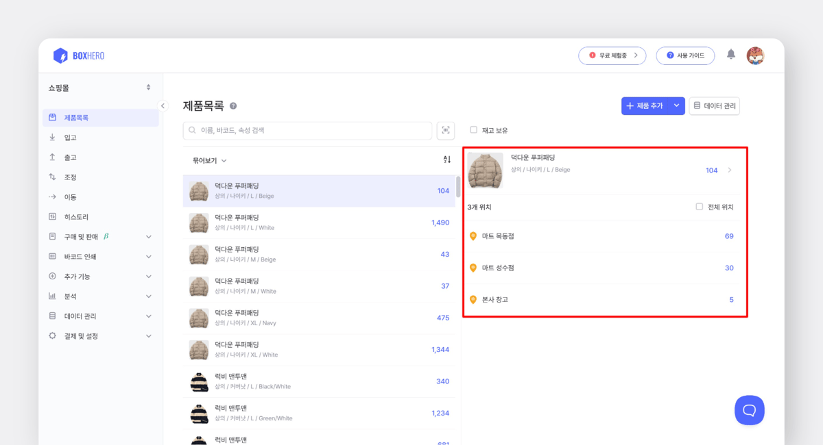
Task: Select the 출고 (Stock Out) sidebar icon
Action: pos(52,156)
